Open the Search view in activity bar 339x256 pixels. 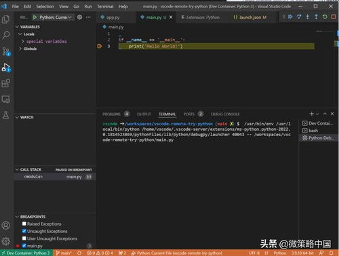pyautogui.click(x=5, y=35)
